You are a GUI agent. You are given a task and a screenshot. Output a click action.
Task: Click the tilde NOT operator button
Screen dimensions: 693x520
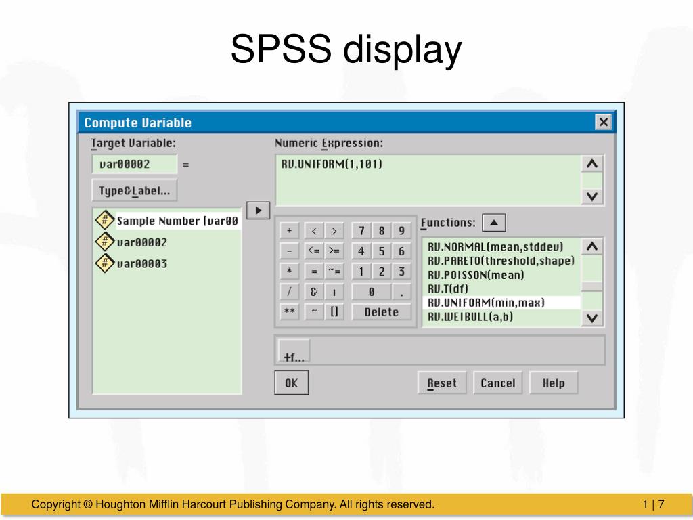[314, 311]
